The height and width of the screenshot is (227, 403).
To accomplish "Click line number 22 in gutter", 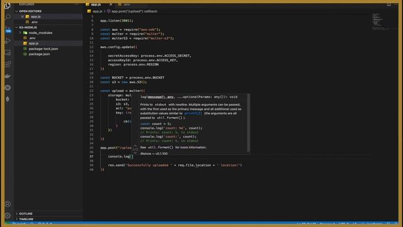I will click(91, 91).
